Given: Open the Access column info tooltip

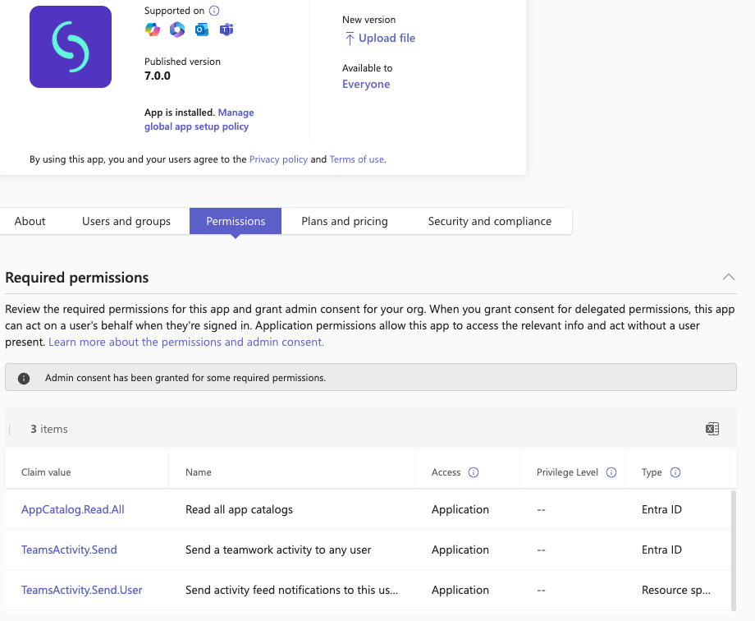Looking at the screenshot, I should coord(474,472).
